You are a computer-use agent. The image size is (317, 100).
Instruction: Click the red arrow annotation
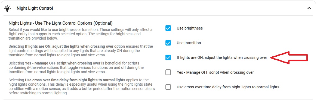pos(289,58)
